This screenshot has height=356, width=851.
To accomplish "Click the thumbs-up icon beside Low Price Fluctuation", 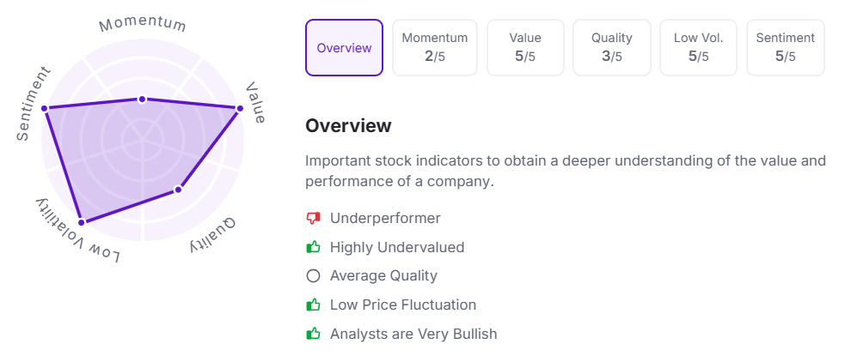I will [313, 305].
